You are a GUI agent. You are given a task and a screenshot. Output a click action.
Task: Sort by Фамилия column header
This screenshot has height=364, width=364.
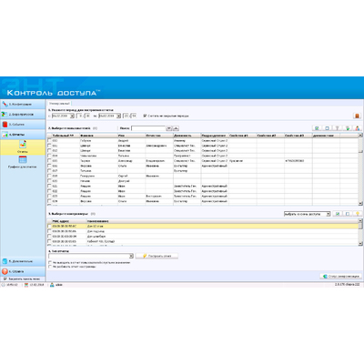98,136
